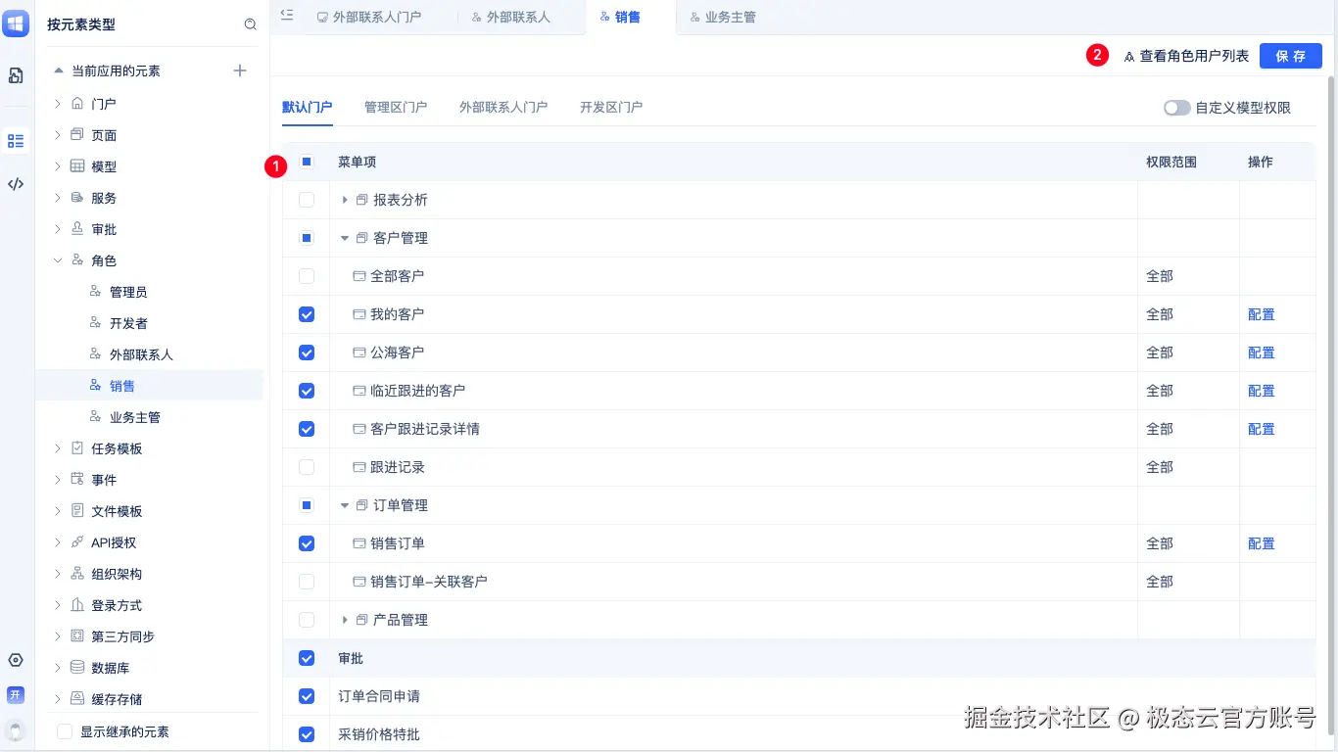Expand the 数据库 tree node chevron
1338x752 pixels.
point(58,668)
